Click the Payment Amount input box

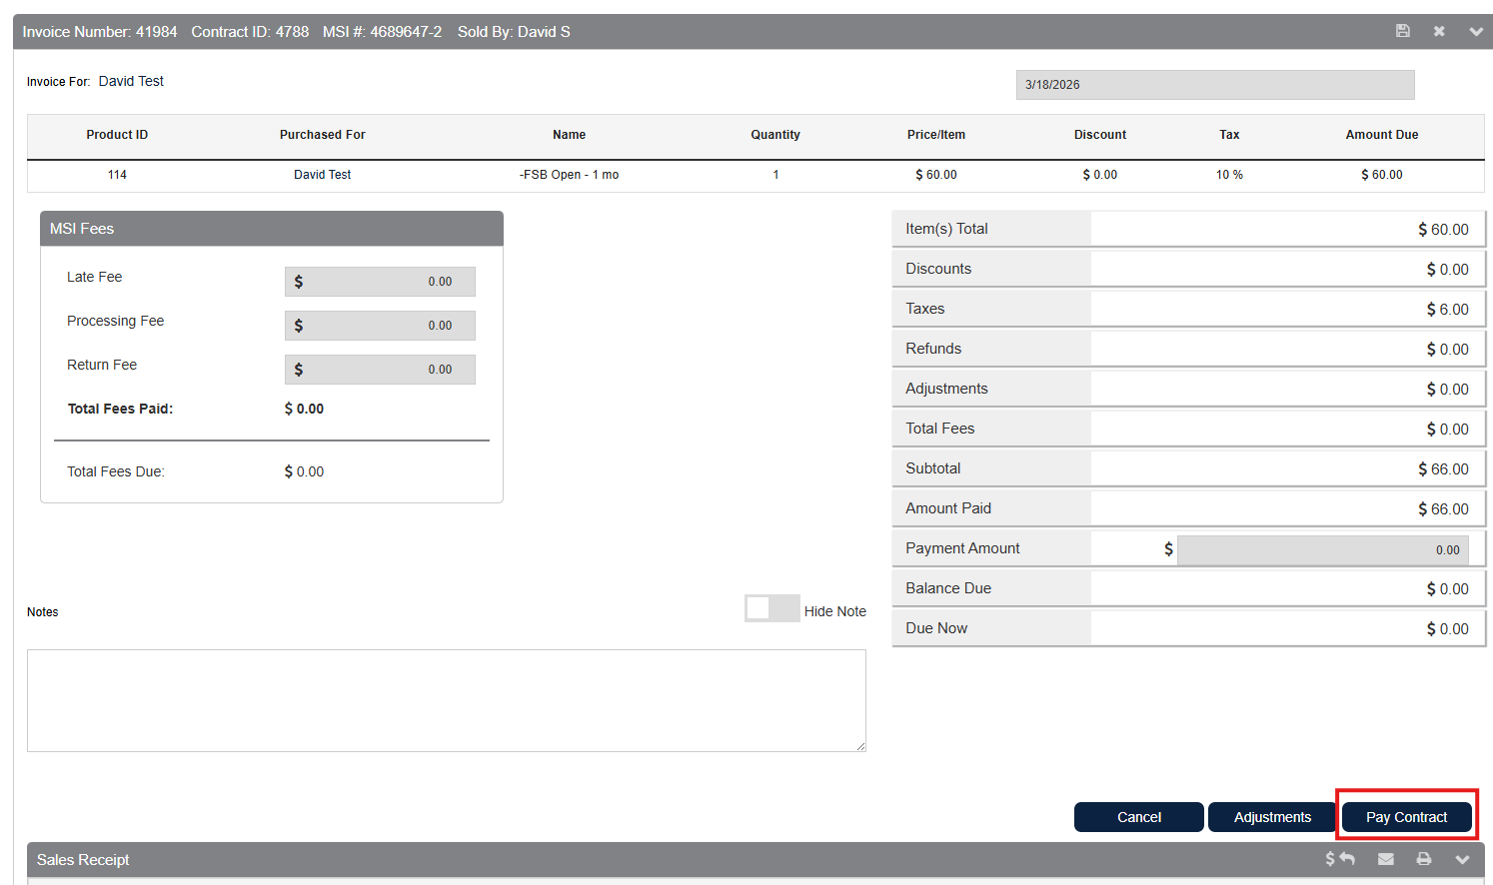(x=1321, y=549)
